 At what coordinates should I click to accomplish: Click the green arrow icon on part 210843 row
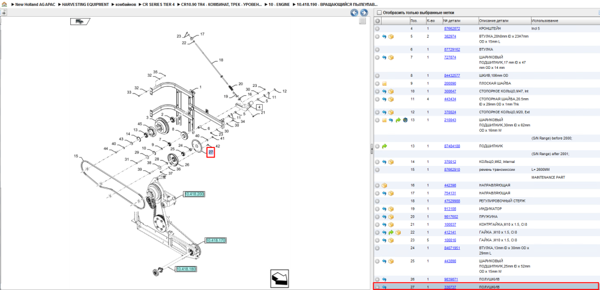[398, 120]
